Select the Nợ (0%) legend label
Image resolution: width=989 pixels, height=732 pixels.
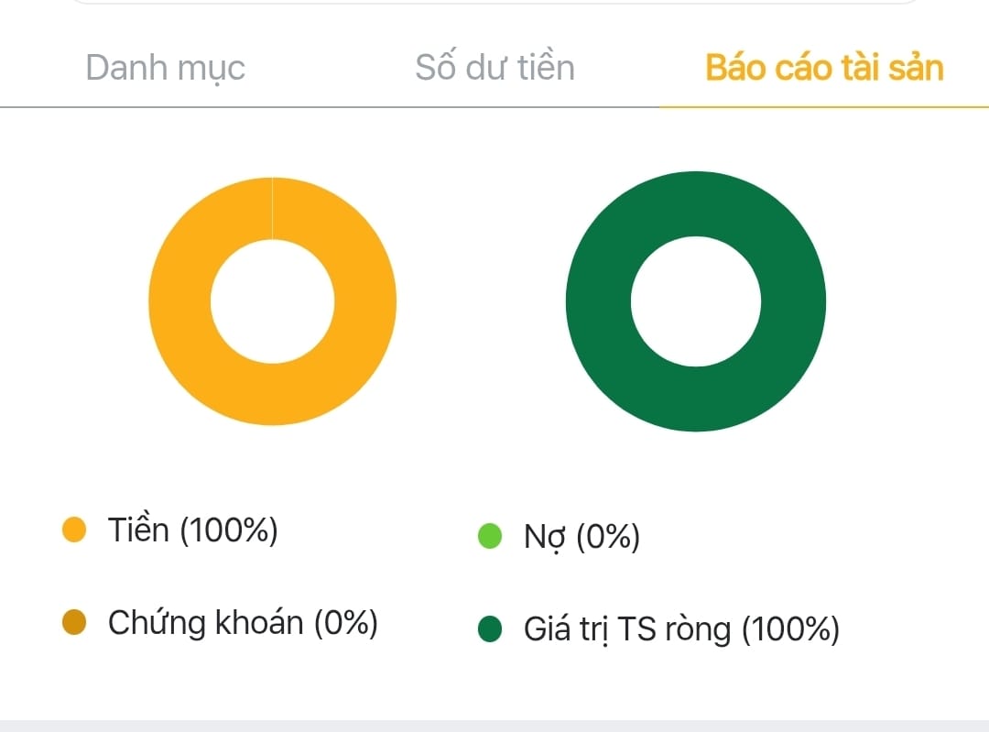(x=581, y=538)
